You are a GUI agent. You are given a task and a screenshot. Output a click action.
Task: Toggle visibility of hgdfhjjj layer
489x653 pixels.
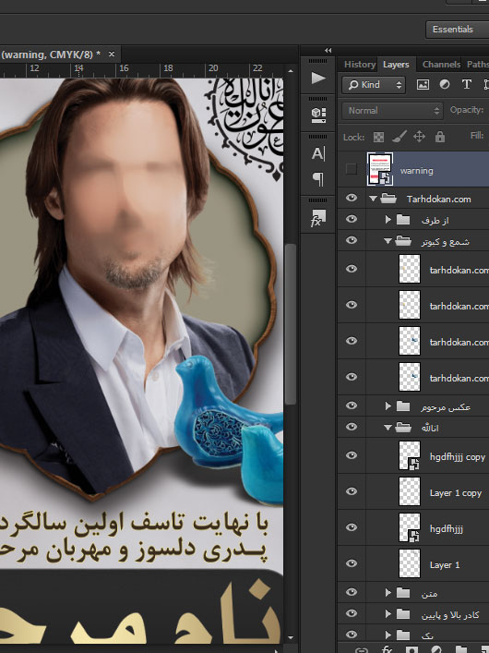352,527
